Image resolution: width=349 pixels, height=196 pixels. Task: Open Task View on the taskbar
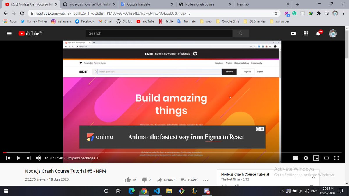pyautogui.click(x=118, y=191)
